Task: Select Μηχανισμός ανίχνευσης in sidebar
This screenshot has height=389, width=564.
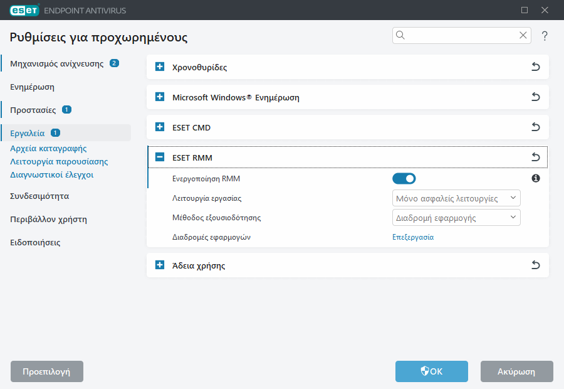Action: click(x=57, y=64)
